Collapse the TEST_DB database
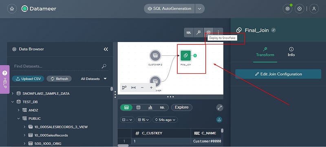326x147 pixels. pyautogui.click(x=13, y=102)
